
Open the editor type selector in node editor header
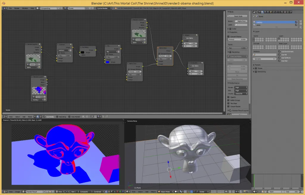coord(5,117)
